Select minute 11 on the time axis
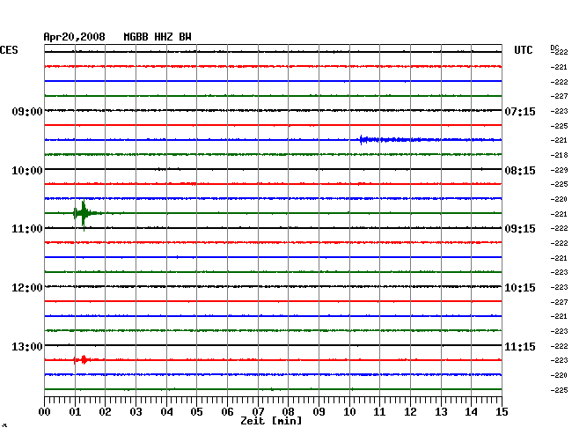This screenshot has width=572, height=435. click(380, 412)
